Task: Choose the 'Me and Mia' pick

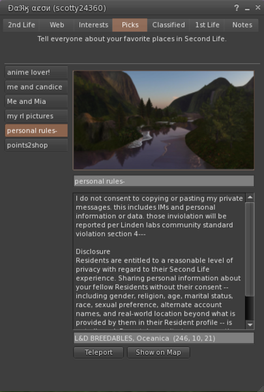Action: [37, 101]
